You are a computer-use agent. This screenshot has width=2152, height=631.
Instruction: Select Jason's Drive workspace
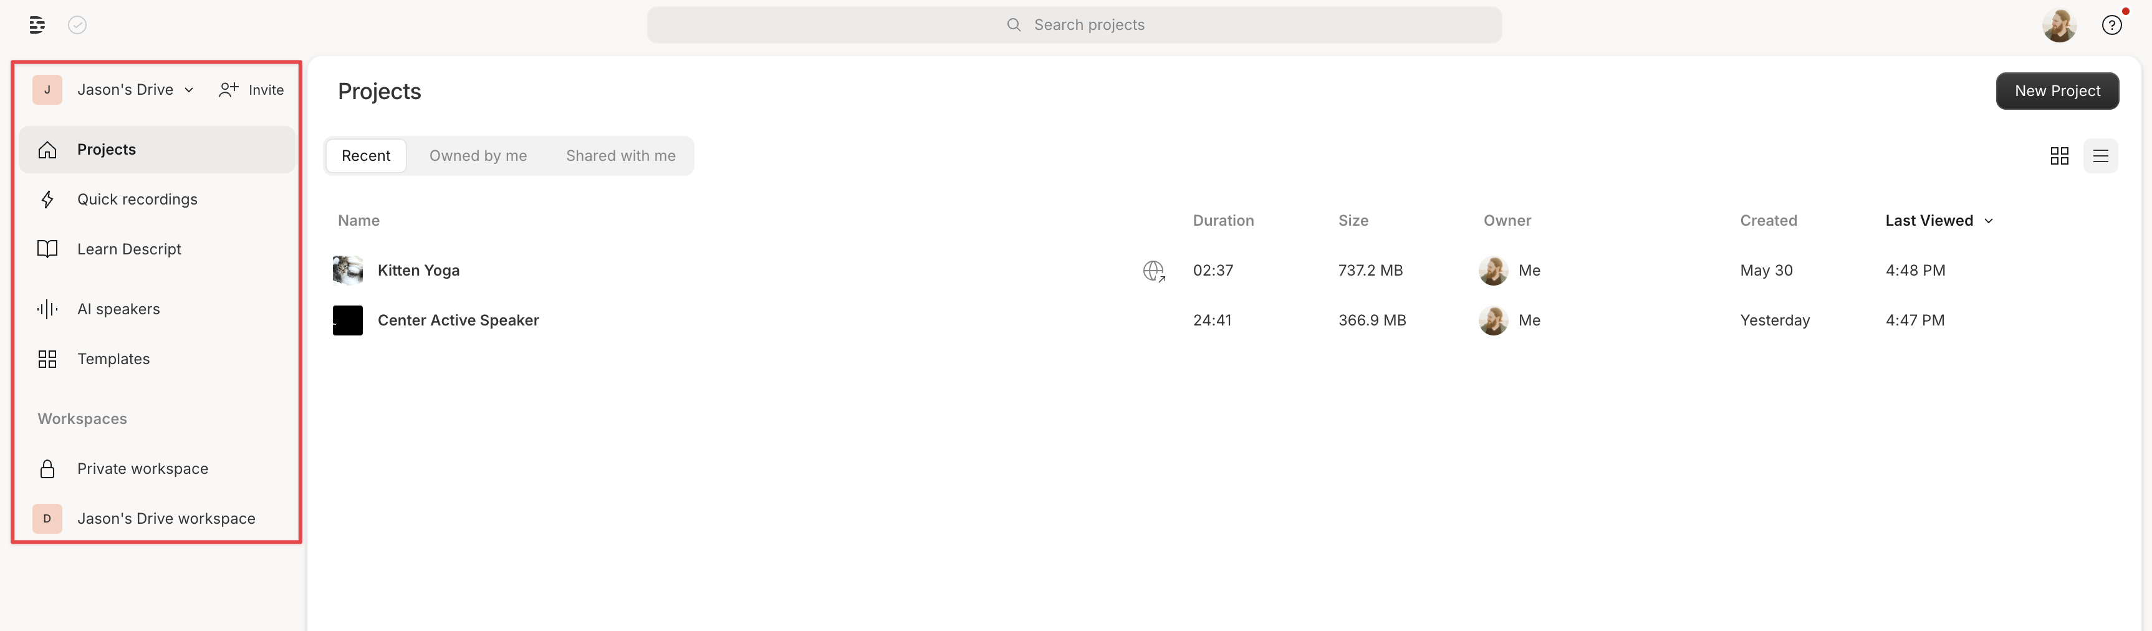[166, 518]
